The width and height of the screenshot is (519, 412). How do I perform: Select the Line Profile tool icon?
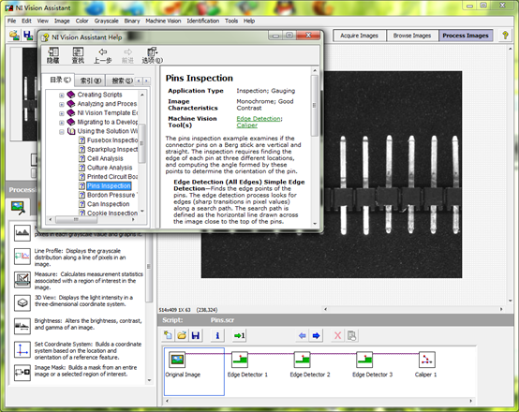click(x=22, y=257)
